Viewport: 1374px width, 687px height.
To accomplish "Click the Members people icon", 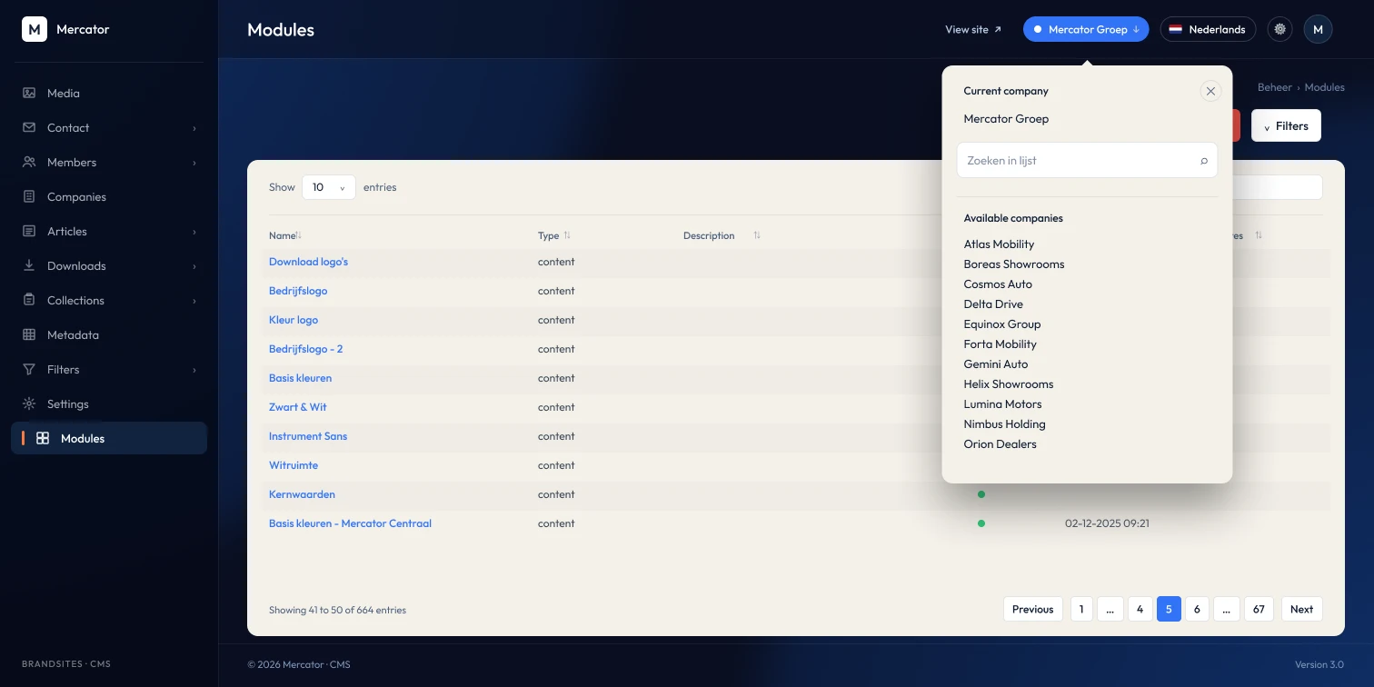I will [x=29, y=162].
